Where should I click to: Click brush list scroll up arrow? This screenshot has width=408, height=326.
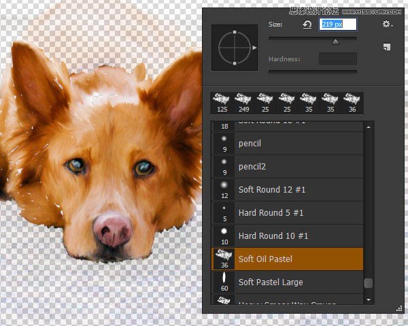(369, 127)
